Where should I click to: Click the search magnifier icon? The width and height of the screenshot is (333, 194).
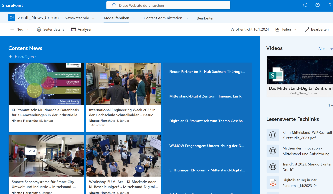click(113, 5)
